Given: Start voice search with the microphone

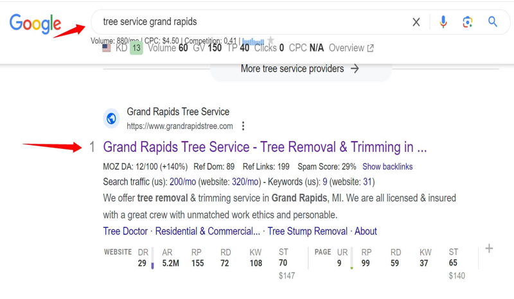Looking at the screenshot, I should [x=443, y=22].
